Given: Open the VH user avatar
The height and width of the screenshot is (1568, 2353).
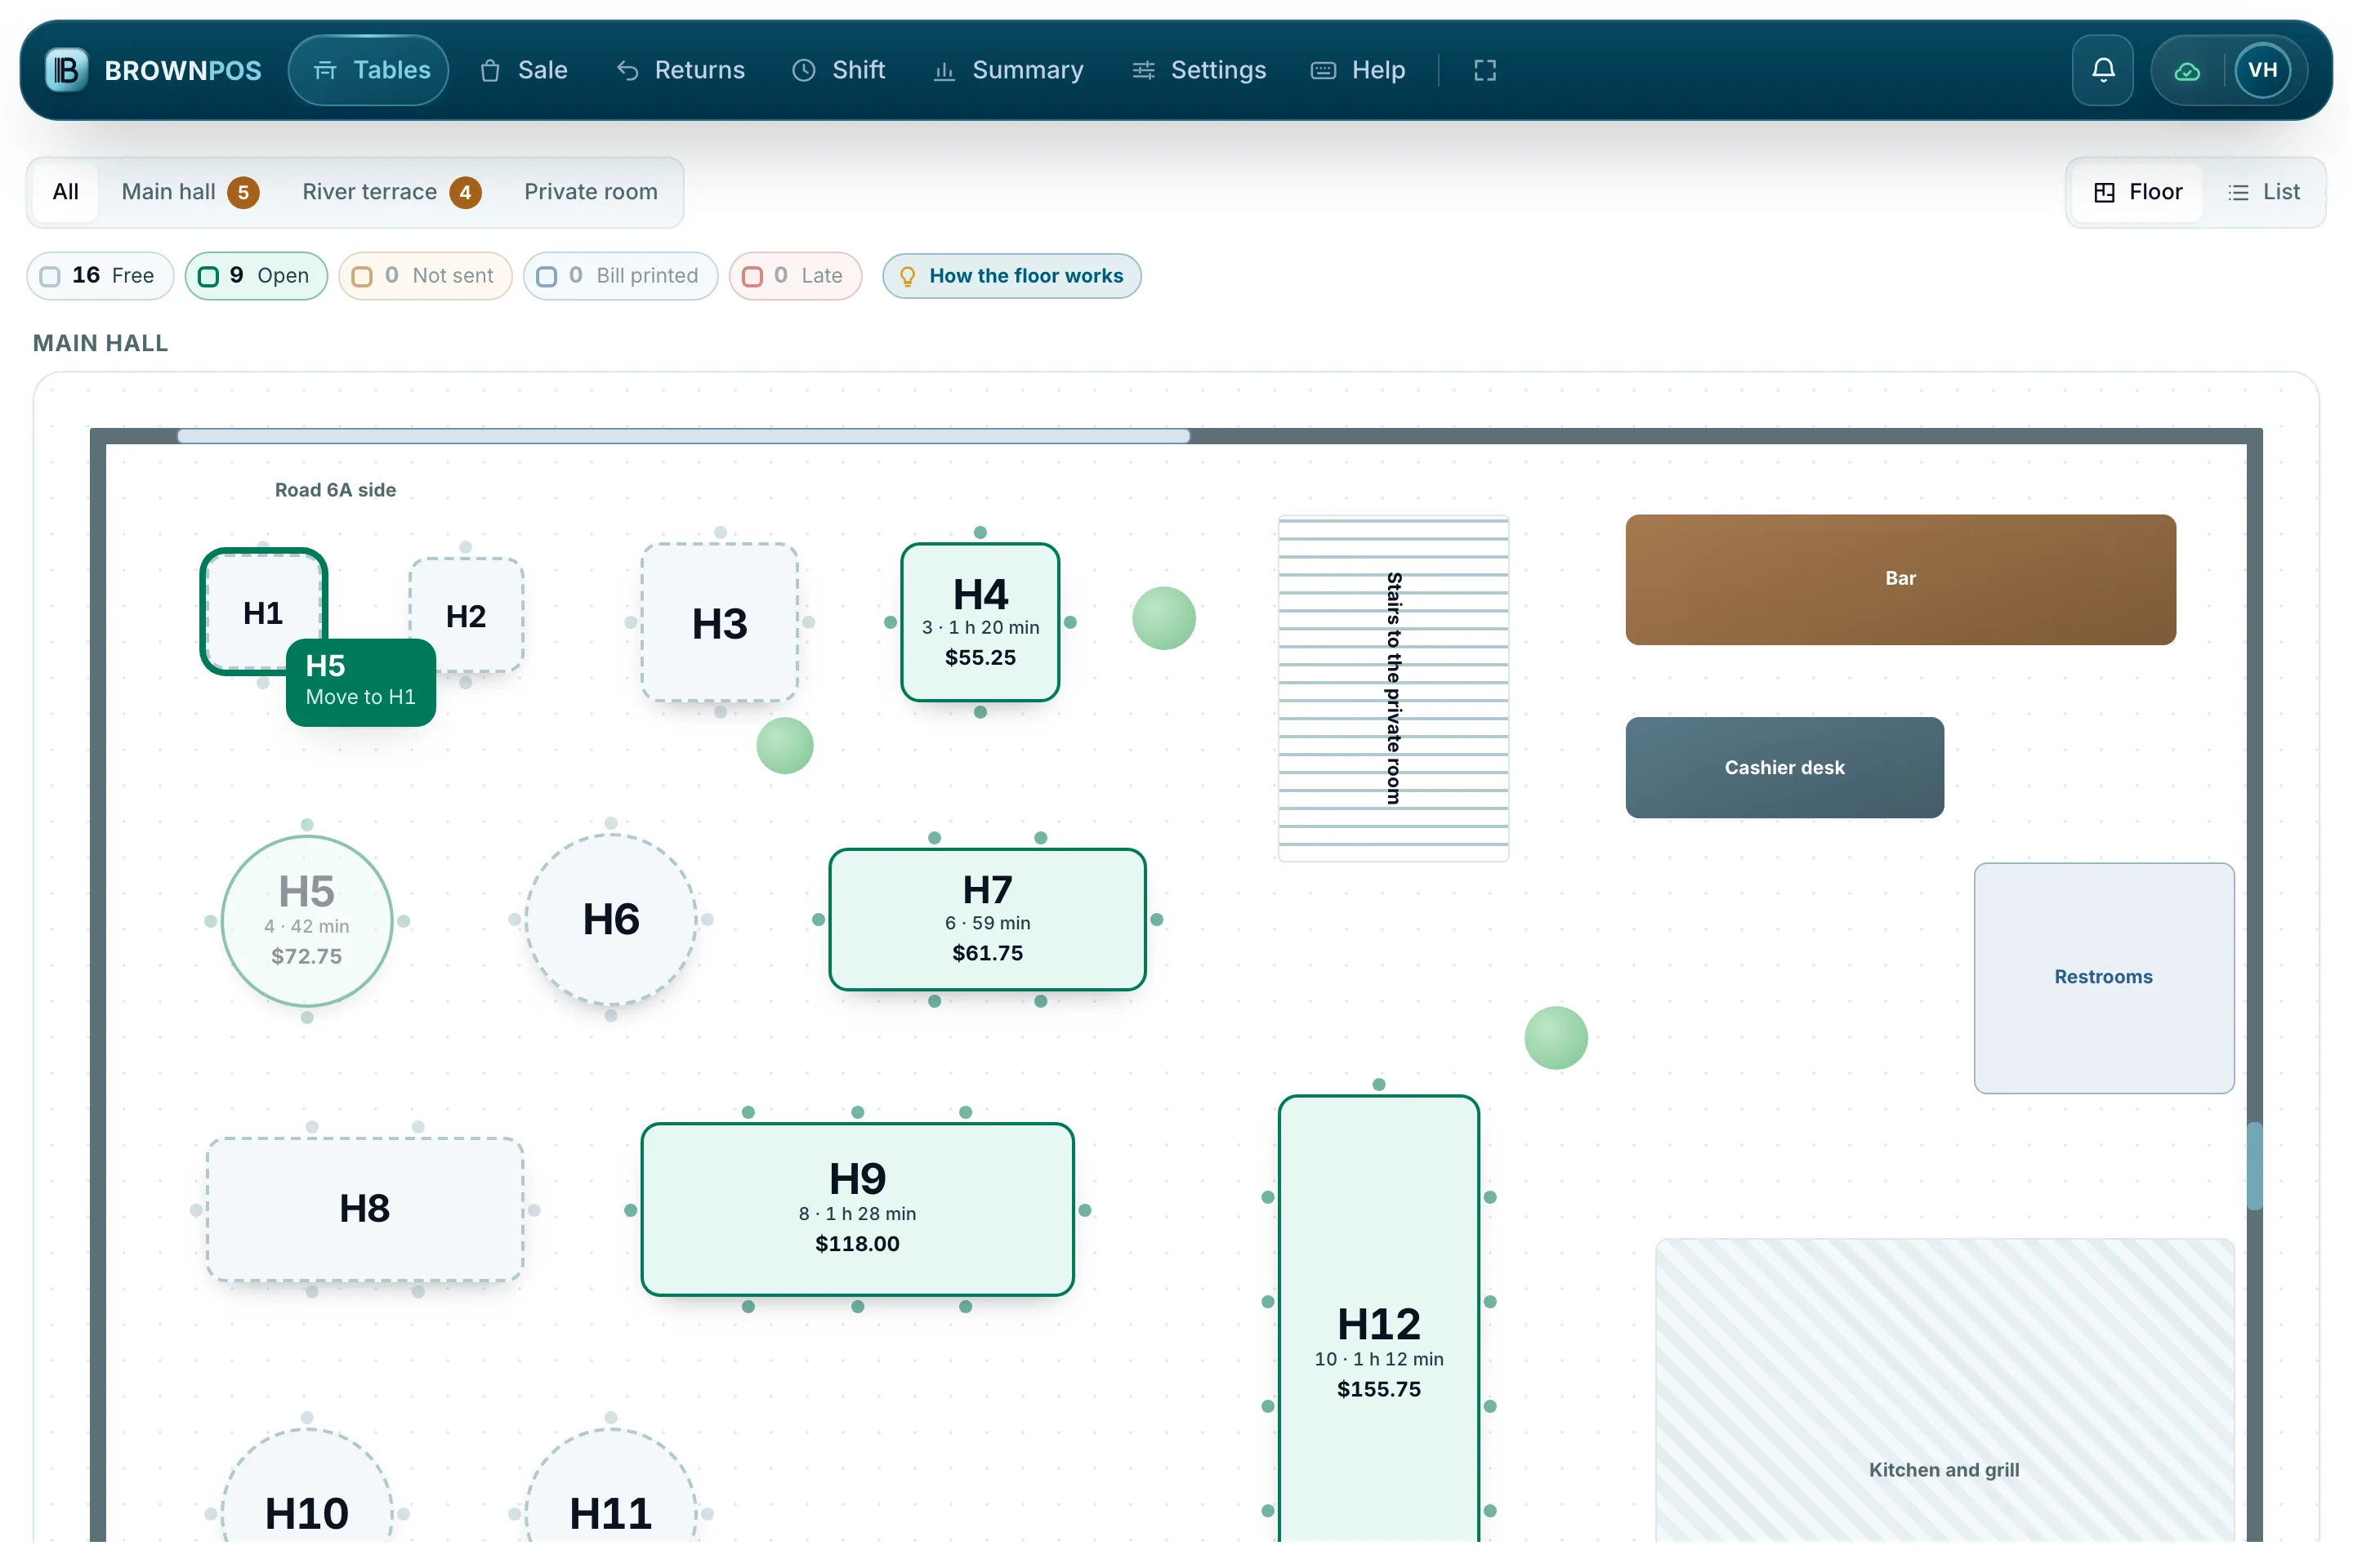Looking at the screenshot, I should tap(2263, 70).
